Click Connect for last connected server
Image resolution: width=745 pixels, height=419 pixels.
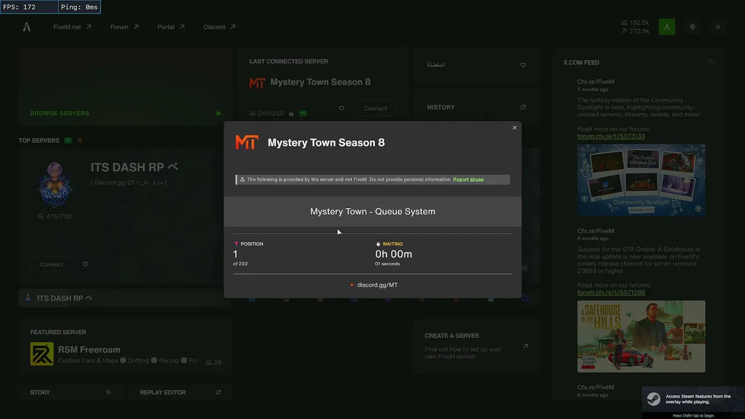[375, 108]
